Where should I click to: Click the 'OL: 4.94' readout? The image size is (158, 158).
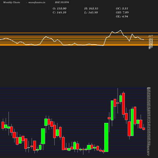tap(122, 16)
